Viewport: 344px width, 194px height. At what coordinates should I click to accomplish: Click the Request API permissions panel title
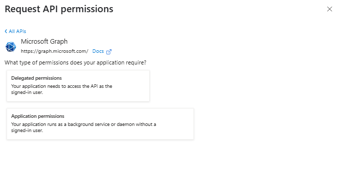pyautogui.click(x=59, y=9)
